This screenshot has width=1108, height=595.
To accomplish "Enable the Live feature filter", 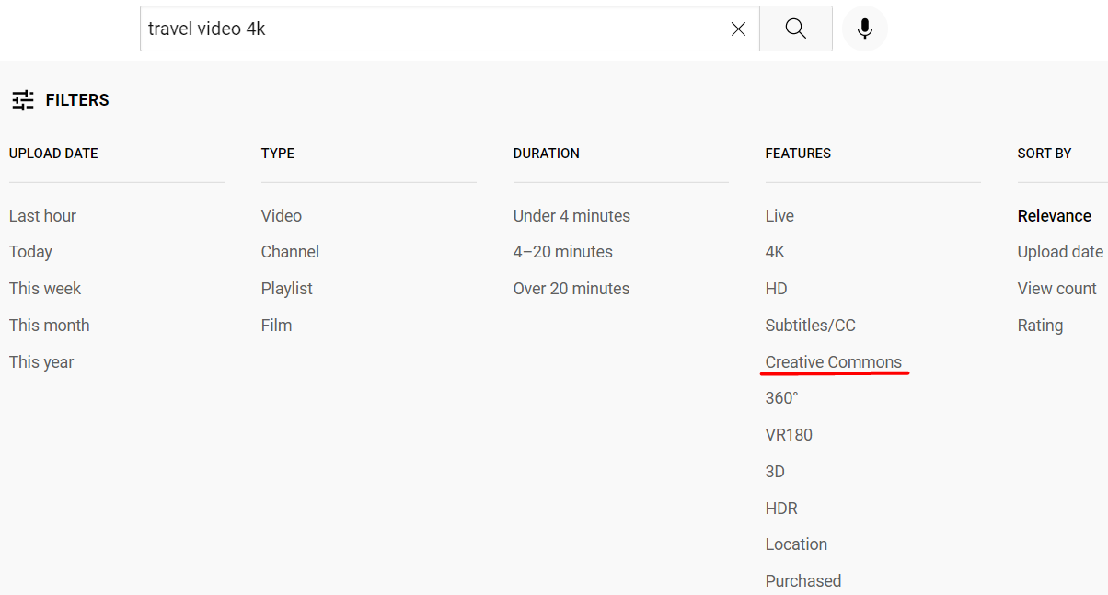I will 779,216.
